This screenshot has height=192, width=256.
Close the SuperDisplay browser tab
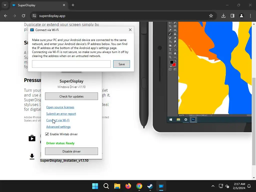coord(64,5)
